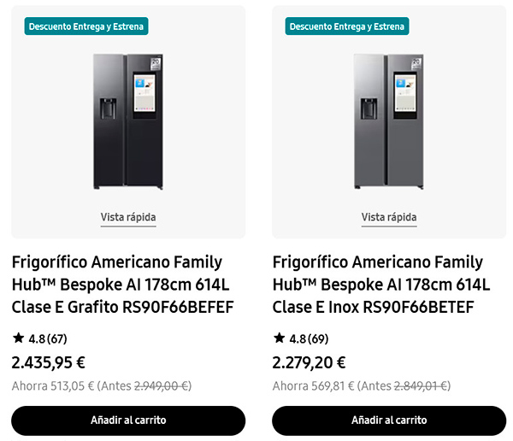Click the star icon on the Grafito rating
The height and width of the screenshot is (441, 513).
(x=18, y=338)
